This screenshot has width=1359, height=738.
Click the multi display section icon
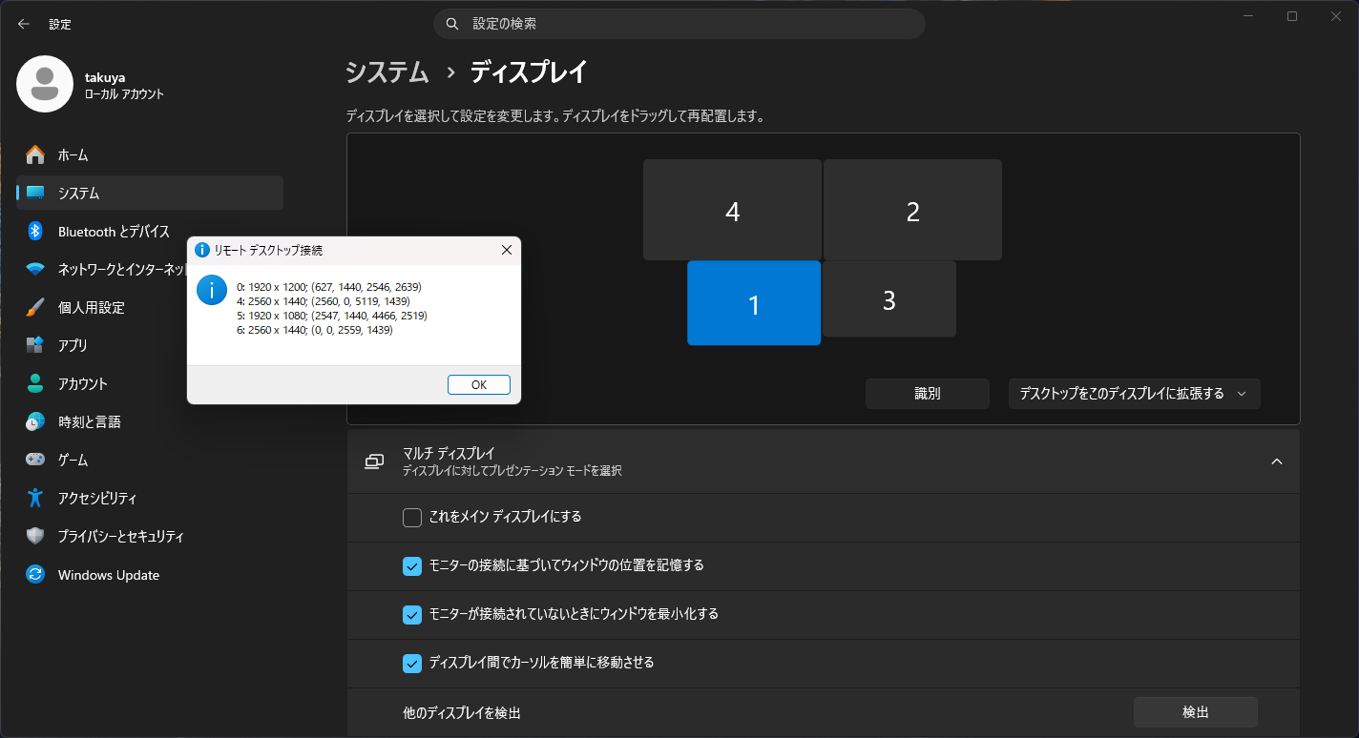pos(374,461)
